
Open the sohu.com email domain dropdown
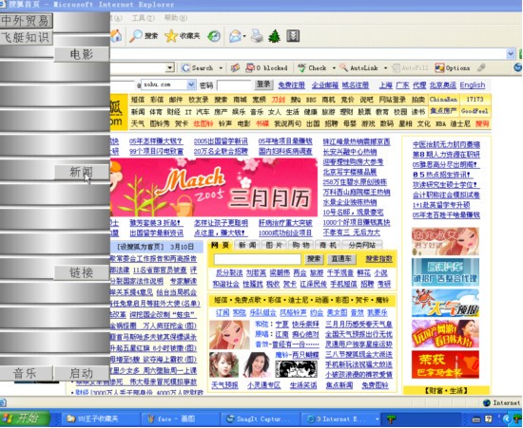pyautogui.click(x=191, y=84)
